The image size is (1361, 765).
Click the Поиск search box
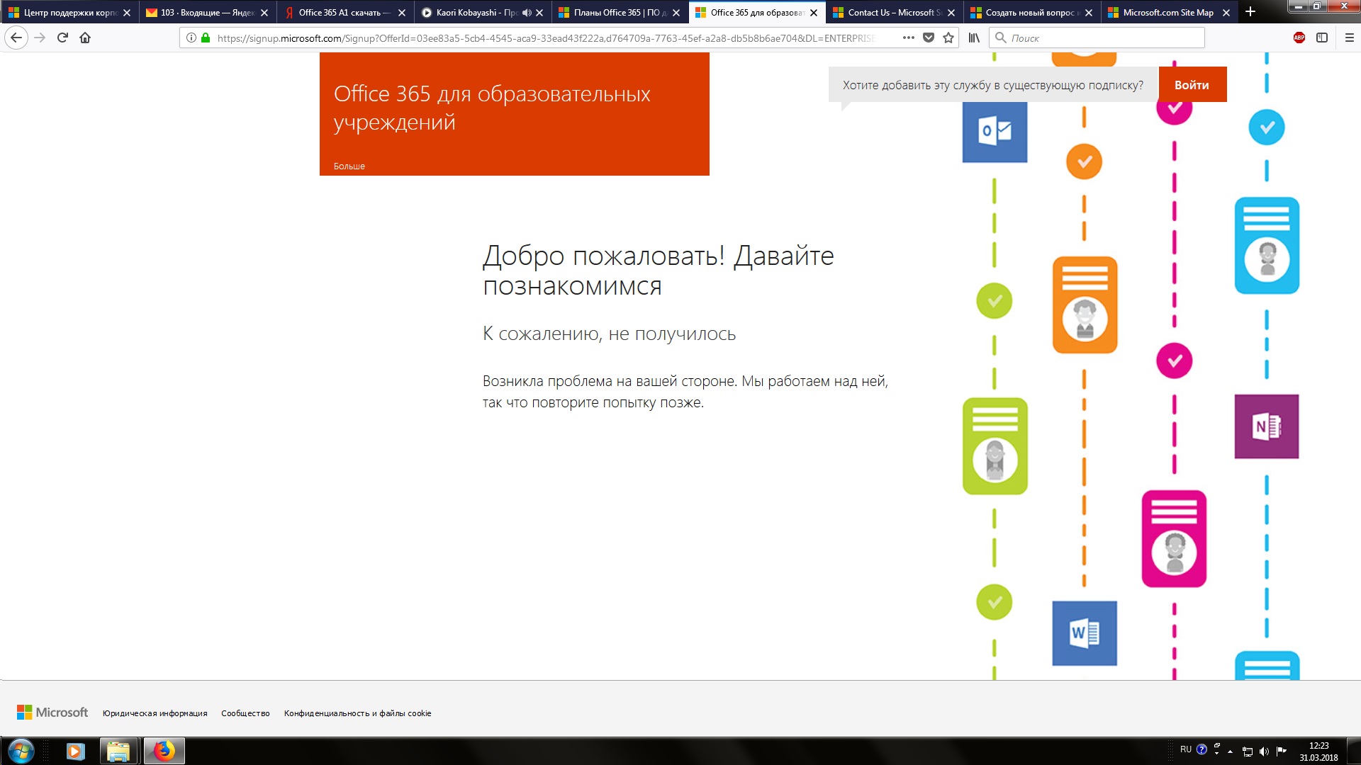pyautogui.click(x=1096, y=38)
